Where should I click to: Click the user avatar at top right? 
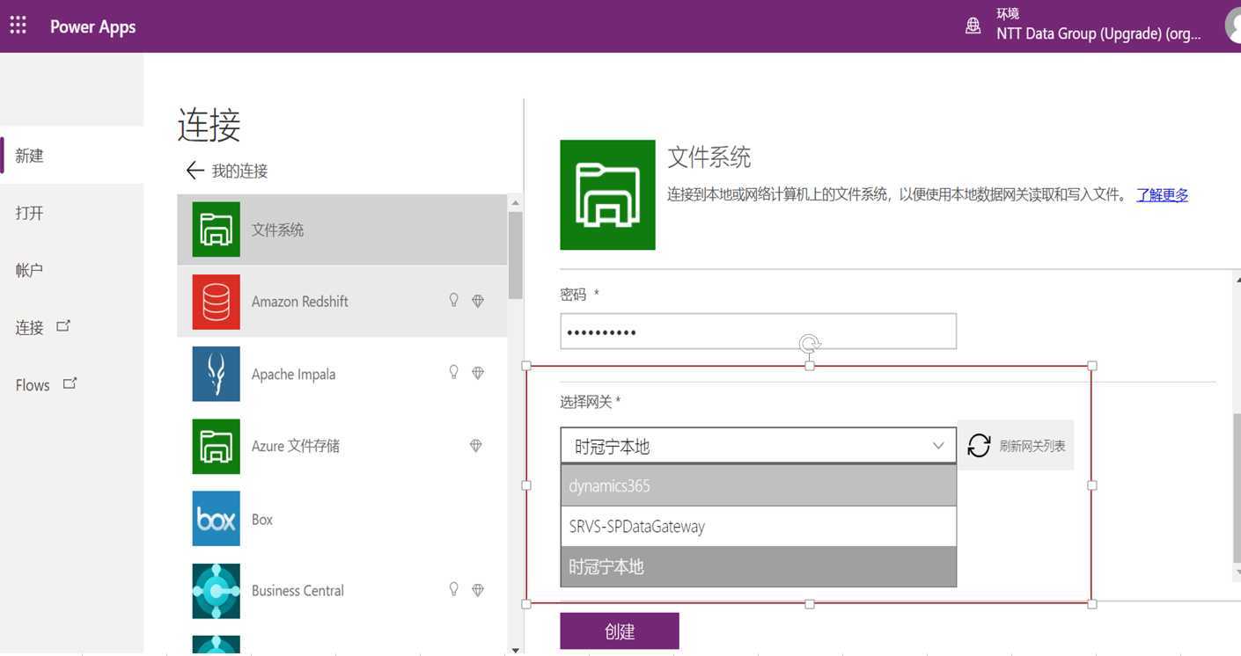coord(1234,26)
